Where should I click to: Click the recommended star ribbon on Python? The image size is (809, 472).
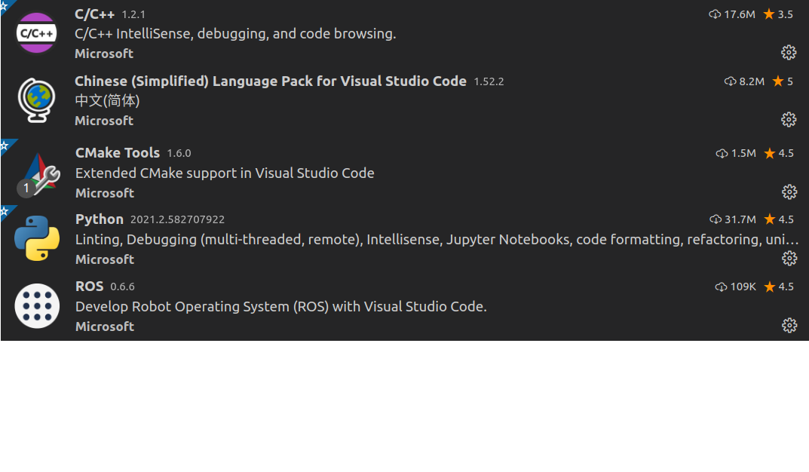(x=6, y=211)
